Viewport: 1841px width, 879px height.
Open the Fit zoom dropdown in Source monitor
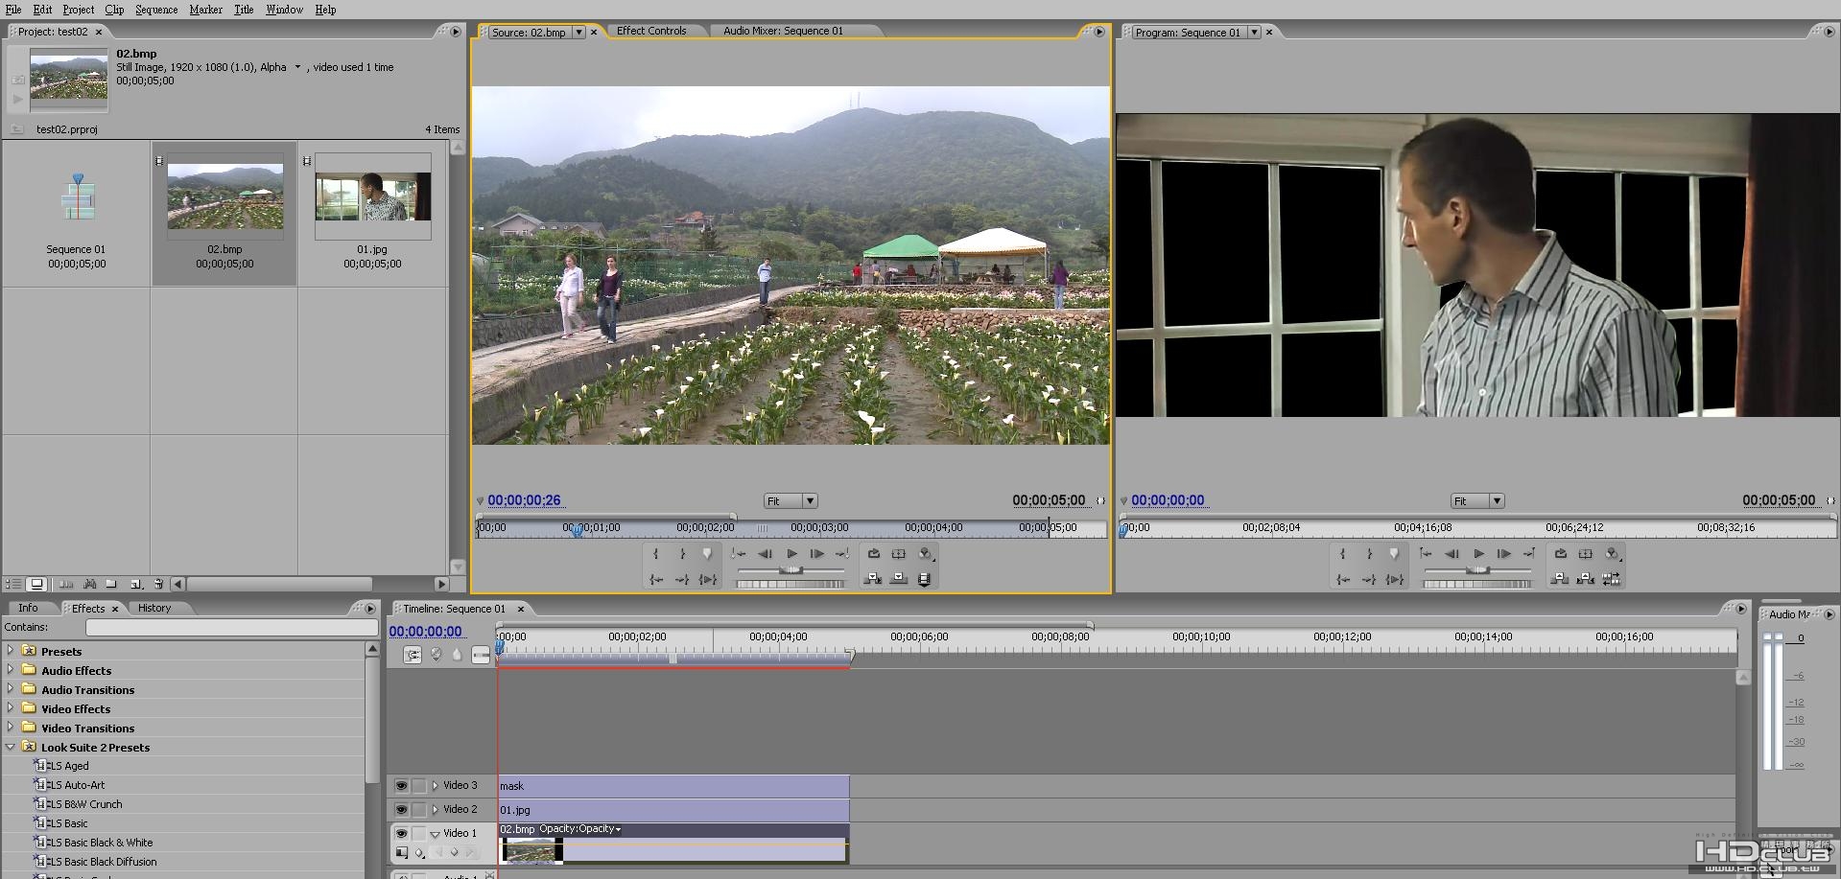click(x=810, y=501)
